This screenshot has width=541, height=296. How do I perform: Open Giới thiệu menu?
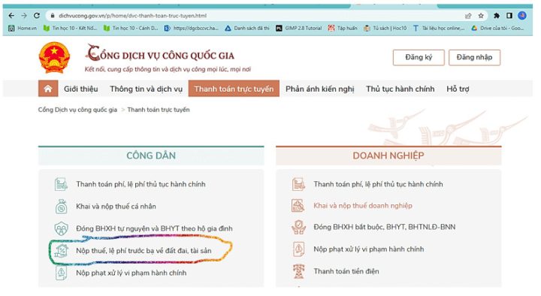(80, 89)
